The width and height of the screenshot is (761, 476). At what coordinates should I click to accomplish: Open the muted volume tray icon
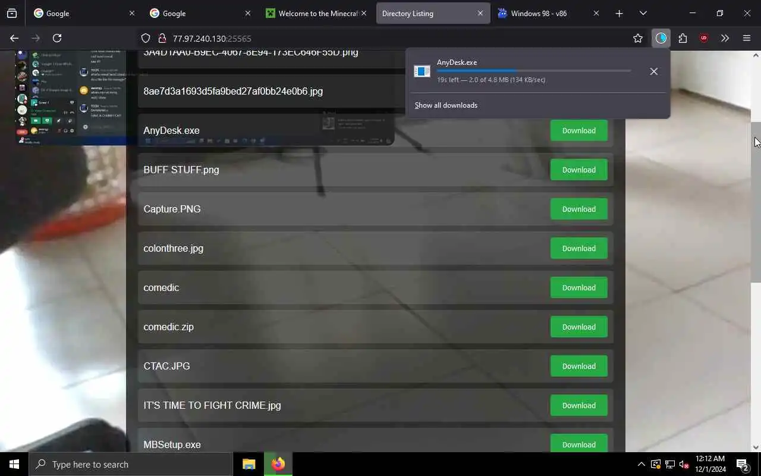(x=684, y=464)
